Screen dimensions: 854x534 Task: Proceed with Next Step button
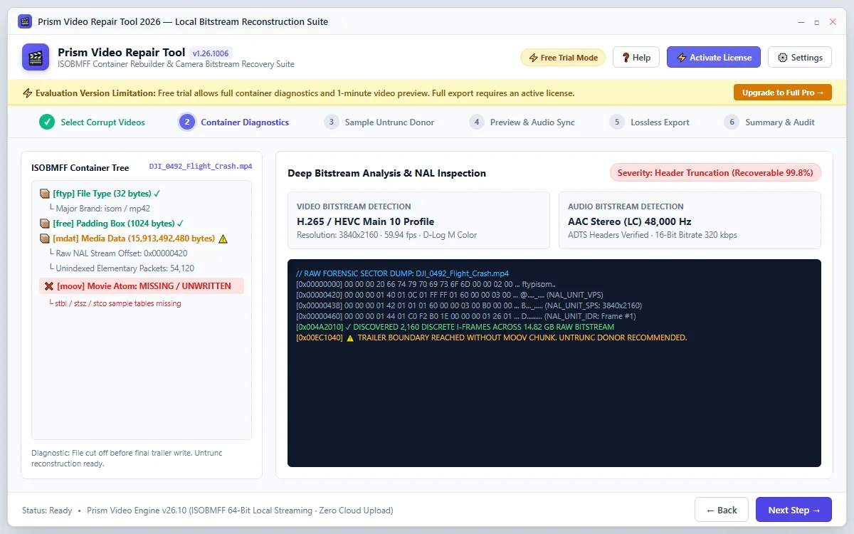(794, 510)
